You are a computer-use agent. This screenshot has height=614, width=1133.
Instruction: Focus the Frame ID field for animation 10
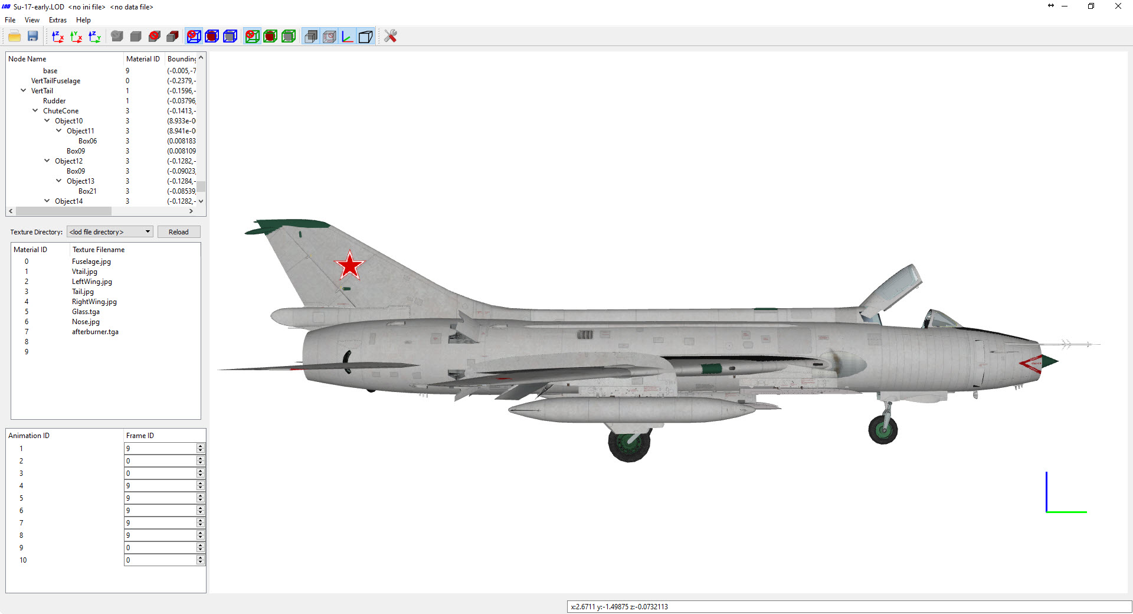coord(161,560)
